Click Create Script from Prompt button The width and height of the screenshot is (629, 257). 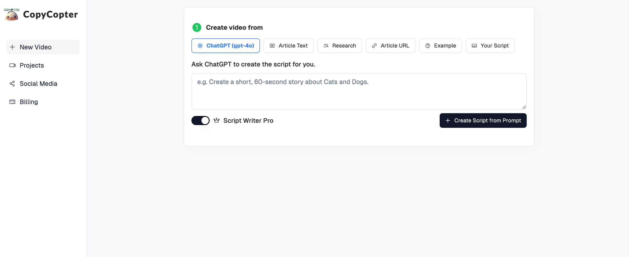[x=483, y=121]
